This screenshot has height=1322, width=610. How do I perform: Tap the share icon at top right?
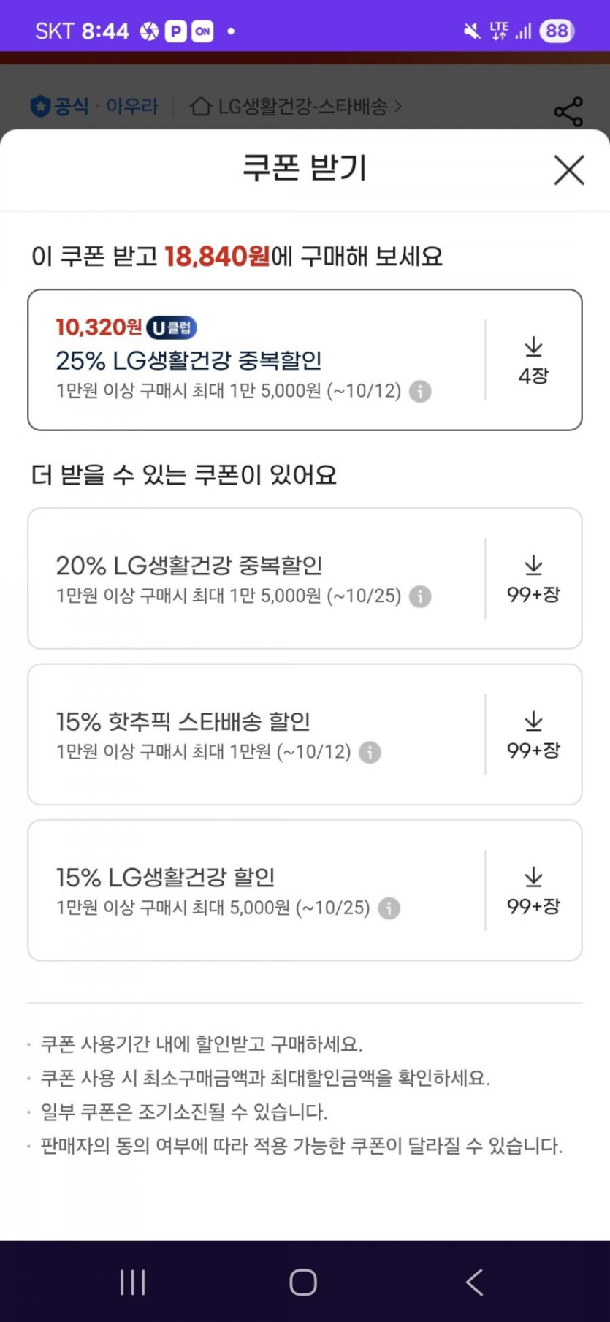pyautogui.click(x=568, y=112)
